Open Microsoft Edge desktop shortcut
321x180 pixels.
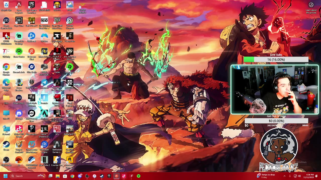[6, 85]
